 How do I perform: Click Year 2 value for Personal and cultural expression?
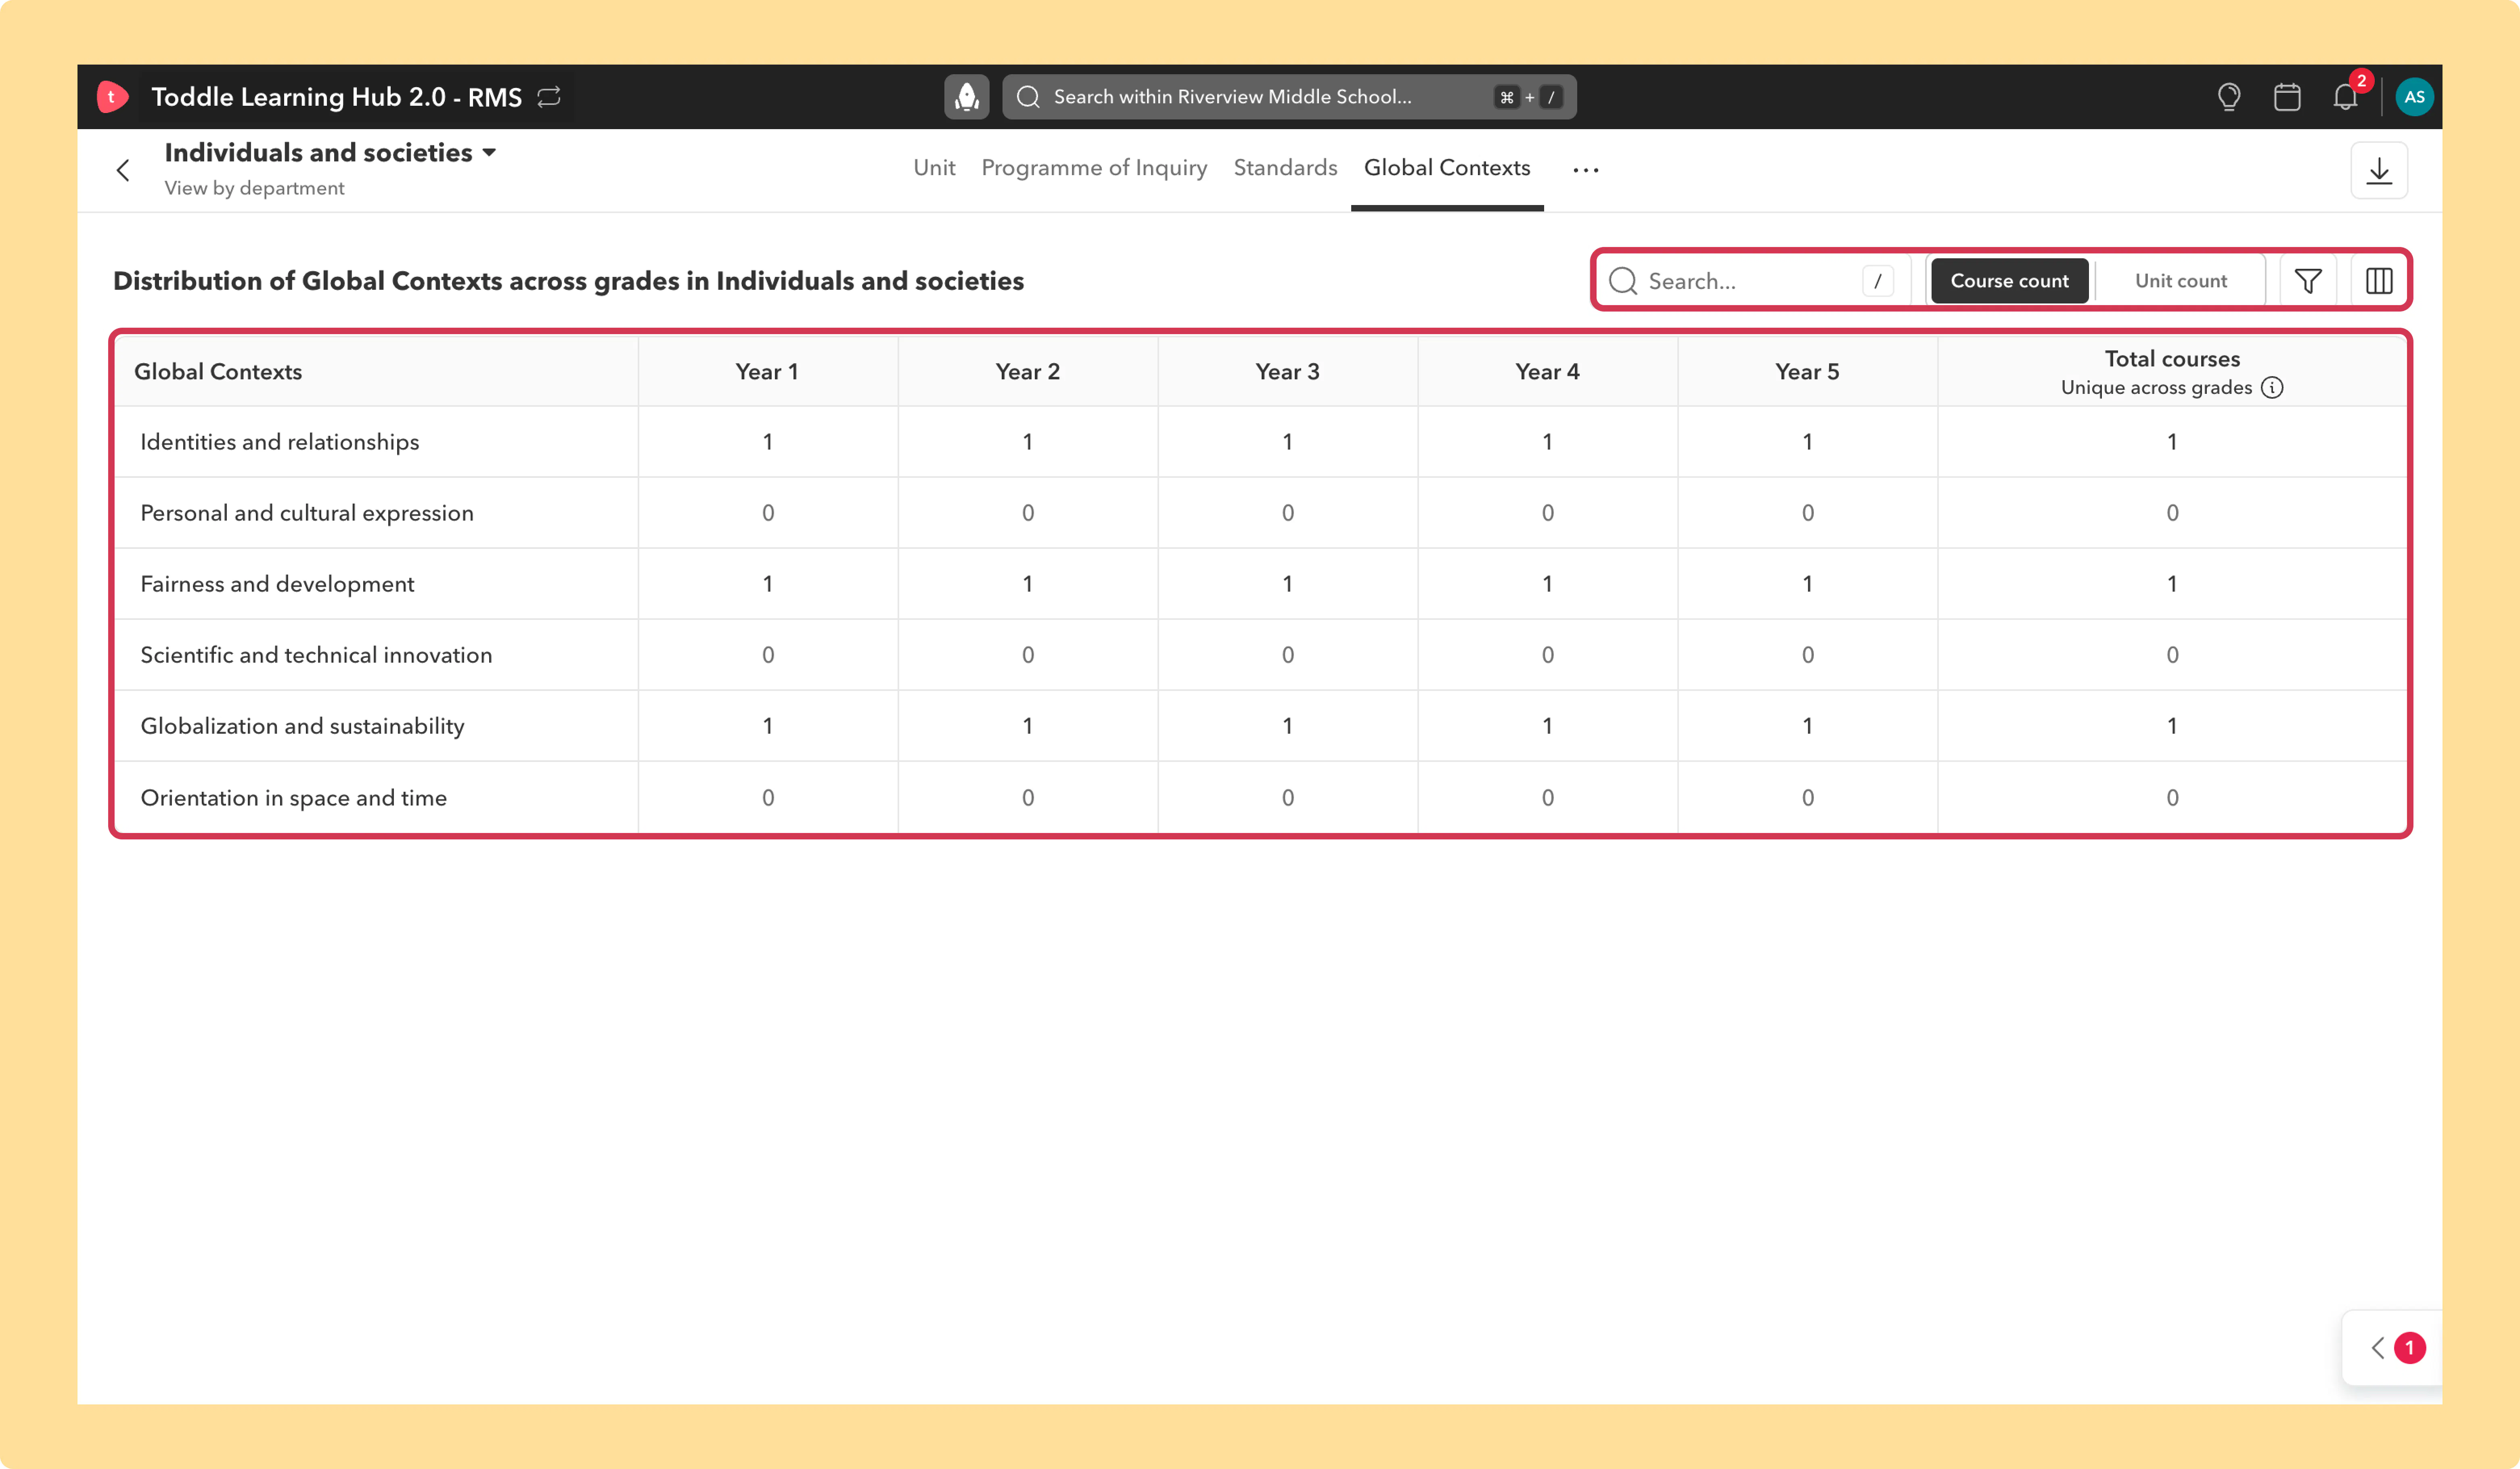(x=1027, y=513)
